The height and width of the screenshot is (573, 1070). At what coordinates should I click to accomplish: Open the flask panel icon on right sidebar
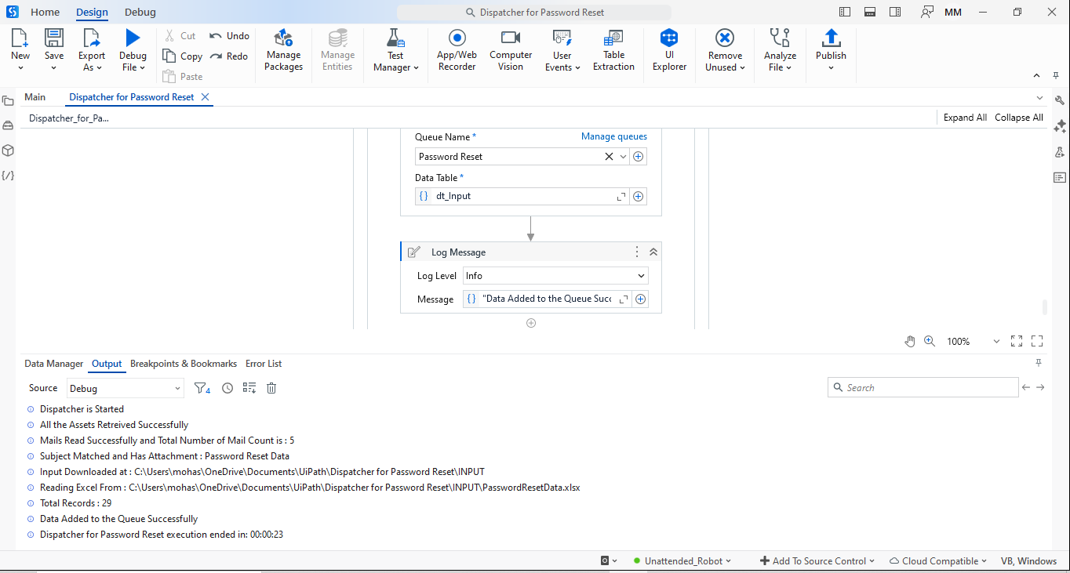pyautogui.click(x=1060, y=152)
